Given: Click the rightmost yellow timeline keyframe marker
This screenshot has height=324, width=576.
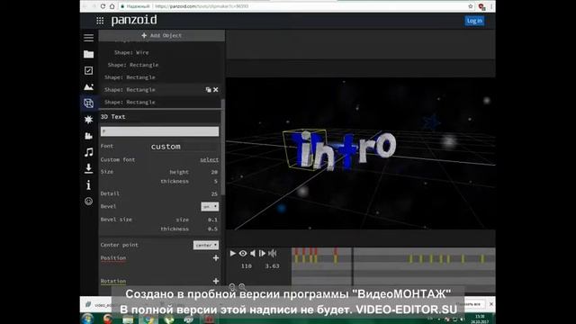Looking at the screenshot, I should [x=482, y=258].
